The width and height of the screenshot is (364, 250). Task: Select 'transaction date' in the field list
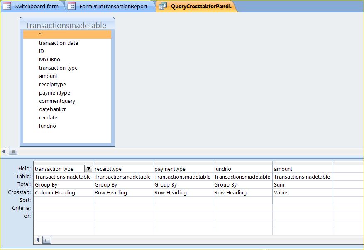59,43
